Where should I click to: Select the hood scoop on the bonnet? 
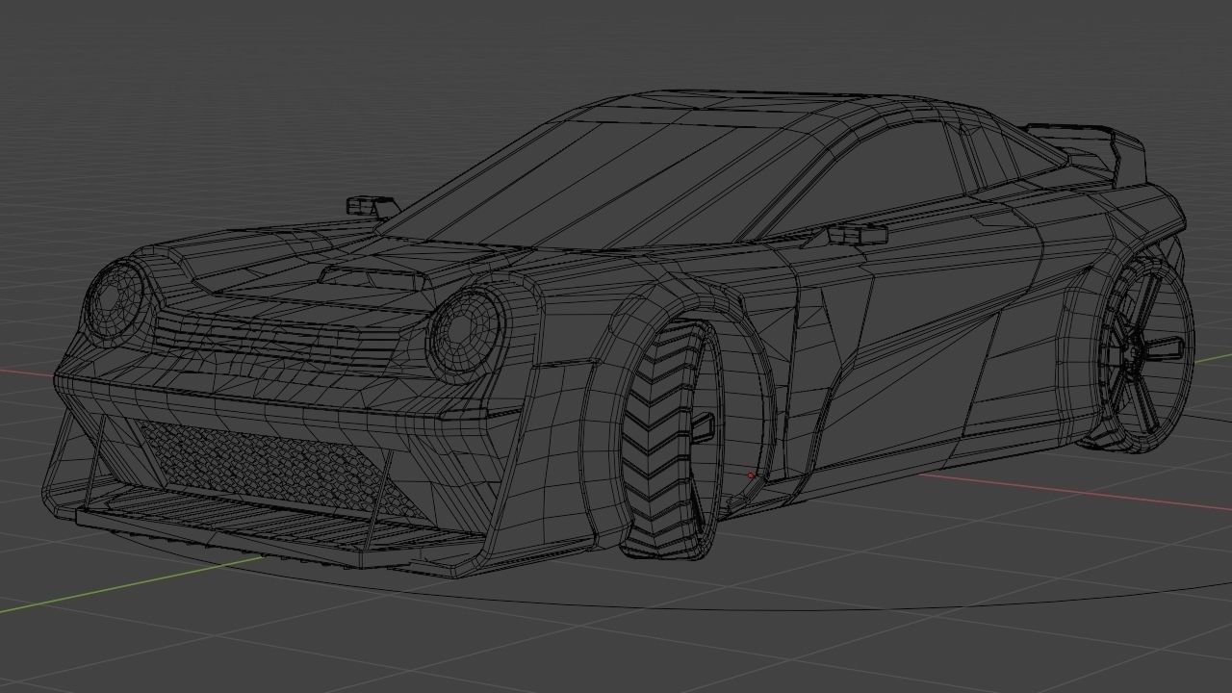point(374,276)
